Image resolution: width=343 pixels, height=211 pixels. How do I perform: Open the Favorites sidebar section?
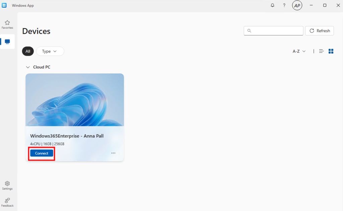pyautogui.click(x=7, y=24)
